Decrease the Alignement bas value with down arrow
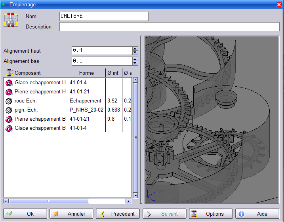The width and height of the screenshot is (284, 222). point(135,63)
